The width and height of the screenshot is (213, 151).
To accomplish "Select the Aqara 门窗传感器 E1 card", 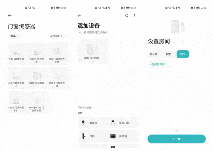I will point(16,102).
